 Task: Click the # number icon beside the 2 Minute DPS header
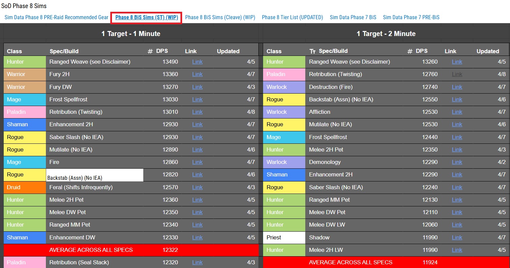click(410, 52)
